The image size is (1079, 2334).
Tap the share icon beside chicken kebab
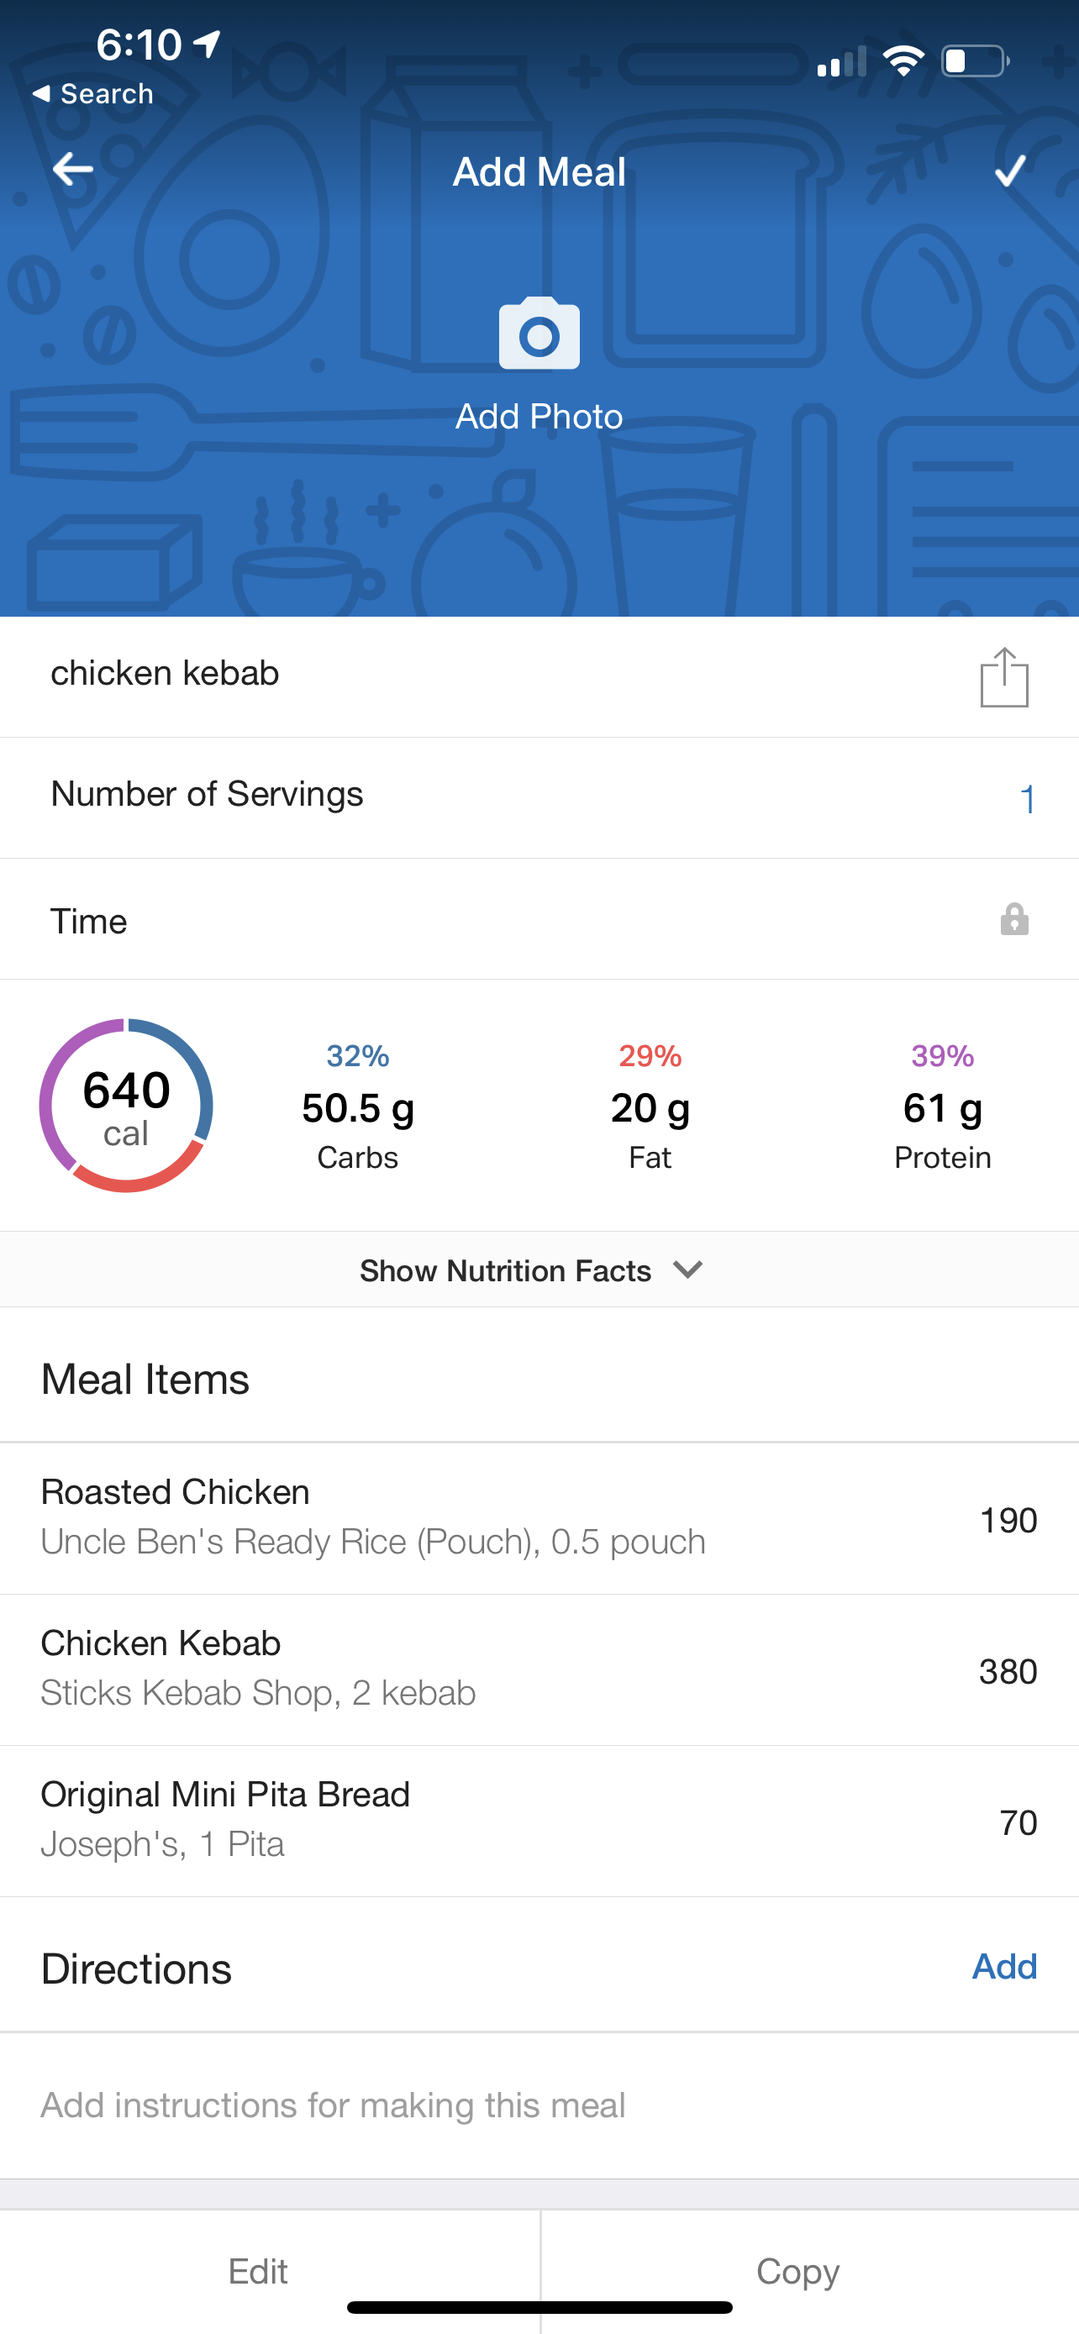click(x=1004, y=677)
